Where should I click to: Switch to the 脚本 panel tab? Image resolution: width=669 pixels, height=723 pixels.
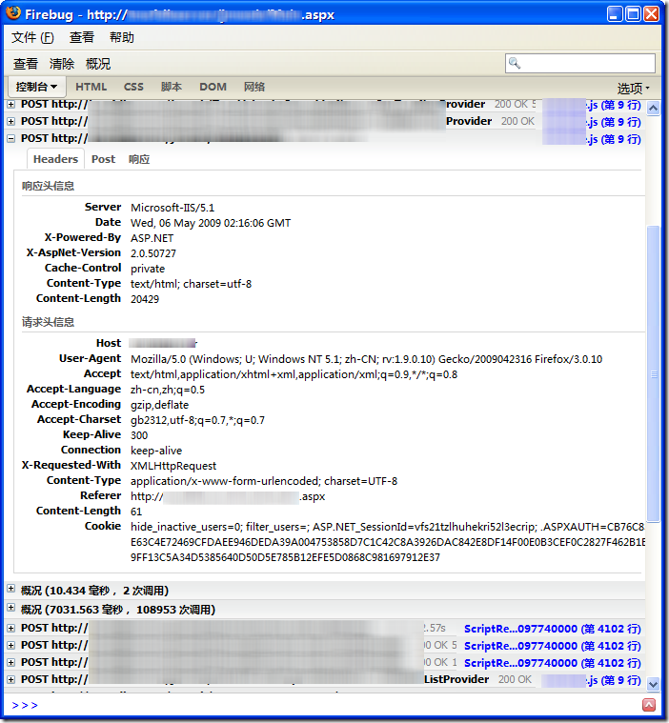pos(172,87)
